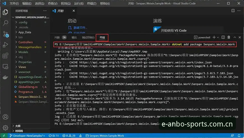Click Senparc.Weixin.Sample.Work in status bar
The width and height of the screenshot is (244, 138).
click(x=105, y=136)
